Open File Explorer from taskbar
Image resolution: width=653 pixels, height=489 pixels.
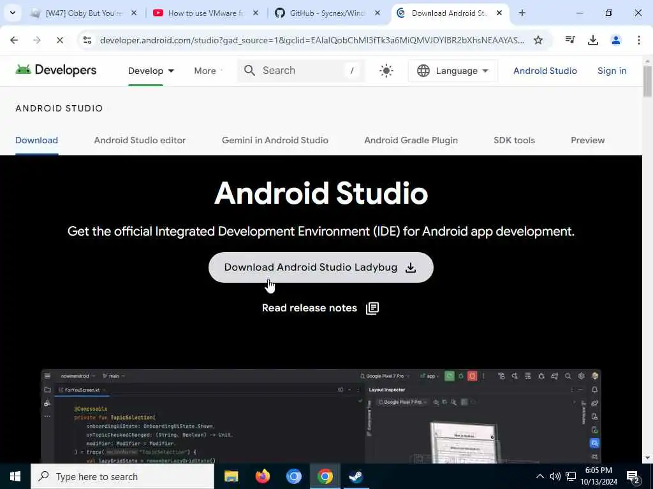pos(231,476)
